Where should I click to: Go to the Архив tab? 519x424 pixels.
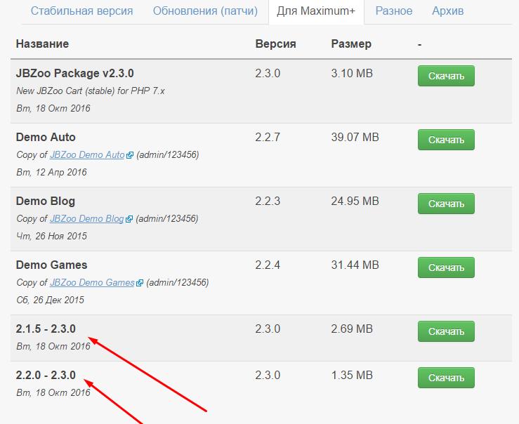click(x=448, y=11)
